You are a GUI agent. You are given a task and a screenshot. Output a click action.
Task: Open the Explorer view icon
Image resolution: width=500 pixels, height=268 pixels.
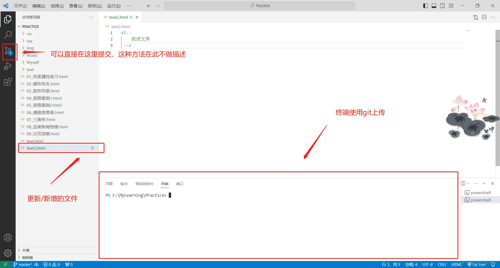pos(8,19)
